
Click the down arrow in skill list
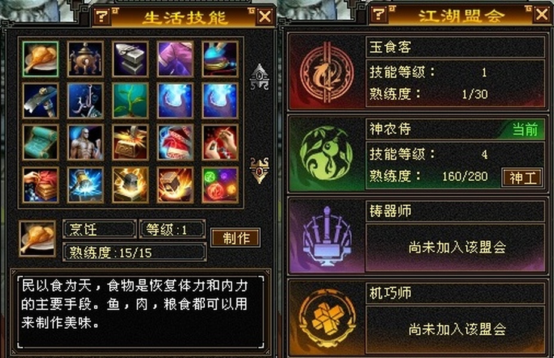click(x=260, y=170)
